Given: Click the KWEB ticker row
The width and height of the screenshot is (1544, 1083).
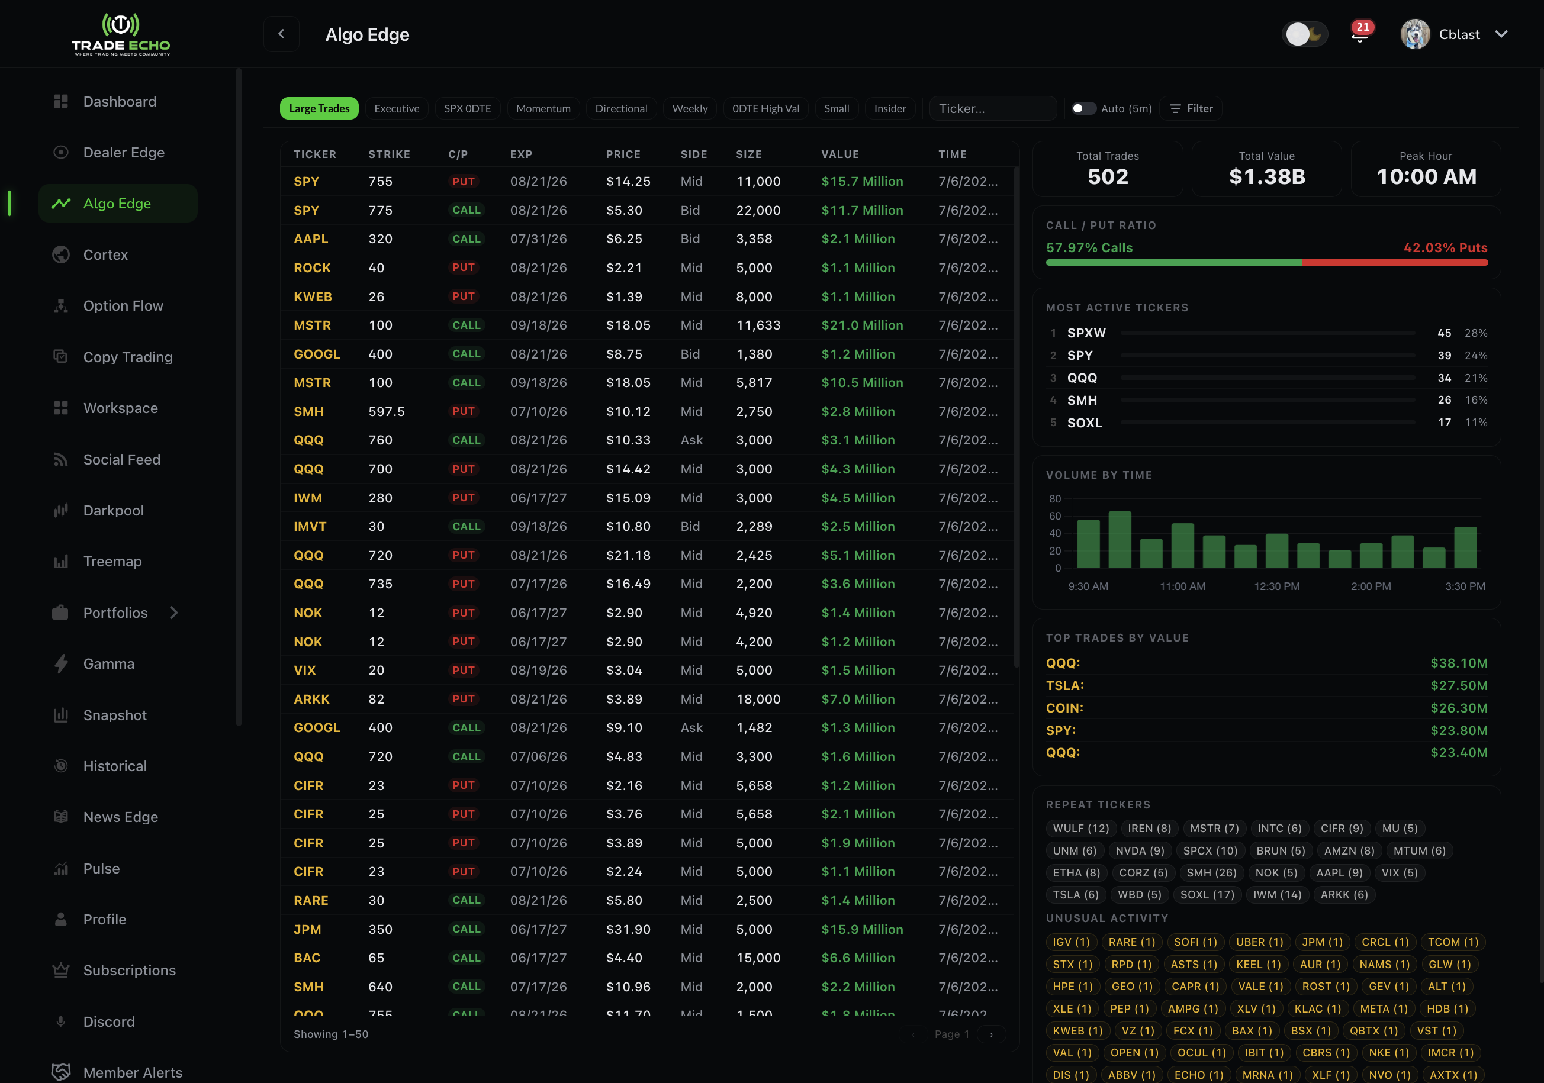Looking at the screenshot, I should [647, 296].
